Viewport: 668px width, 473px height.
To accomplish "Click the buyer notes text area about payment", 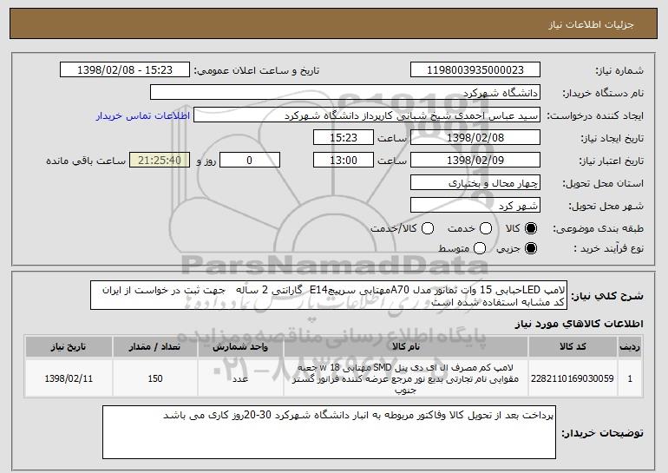I will [329, 432].
